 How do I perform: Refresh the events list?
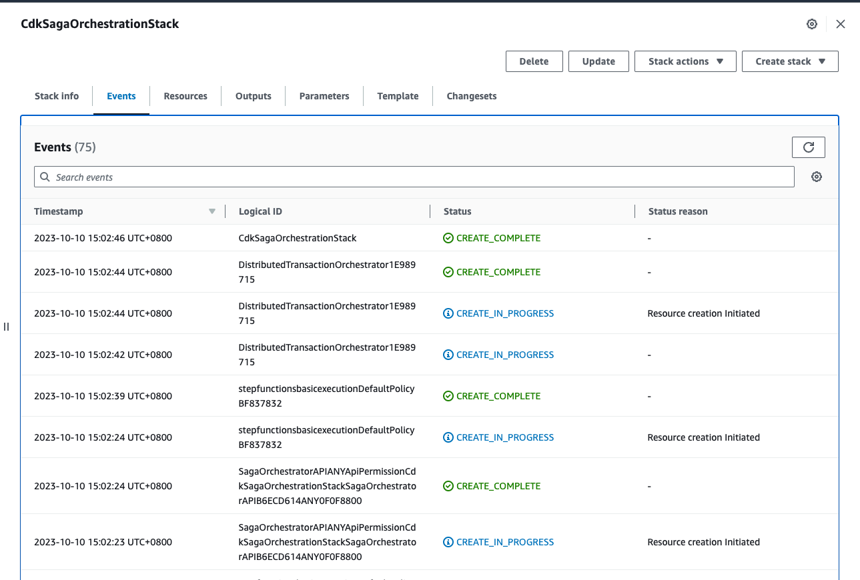[x=809, y=147]
